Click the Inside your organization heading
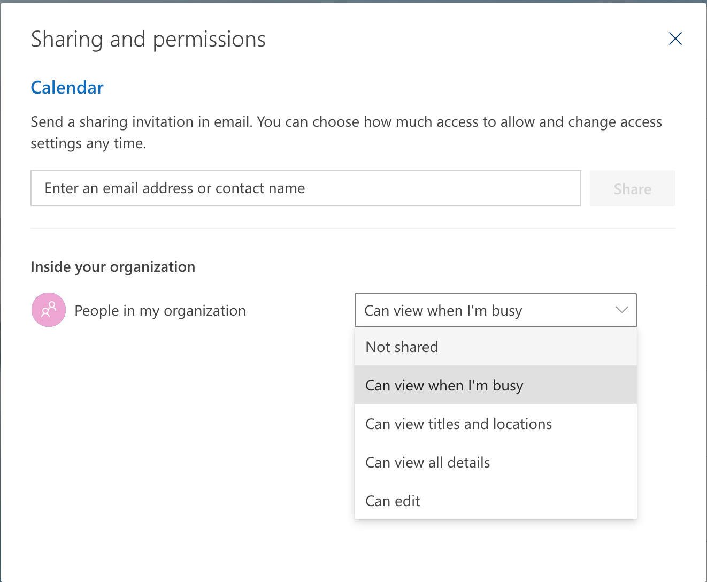Viewport: 707px width, 582px height. pos(113,267)
